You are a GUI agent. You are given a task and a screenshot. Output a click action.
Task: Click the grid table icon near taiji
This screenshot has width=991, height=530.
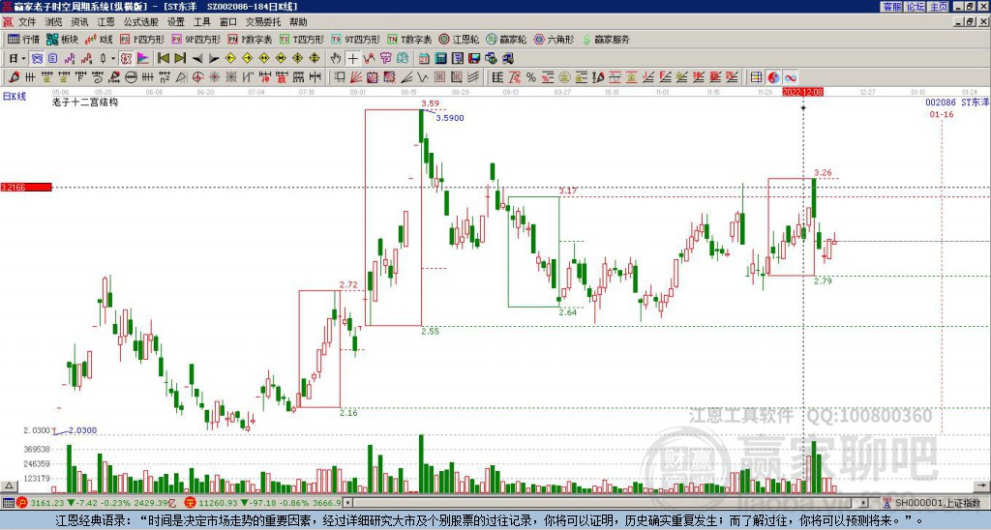(x=756, y=77)
